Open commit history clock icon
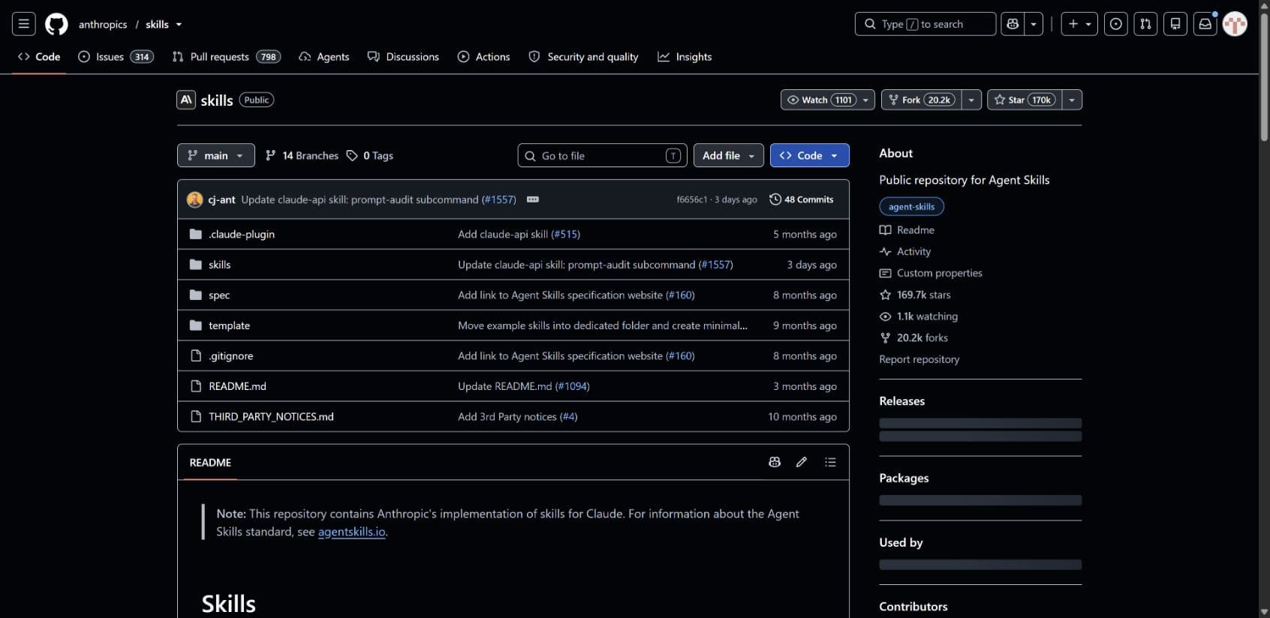The image size is (1270, 618). coord(775,199)
